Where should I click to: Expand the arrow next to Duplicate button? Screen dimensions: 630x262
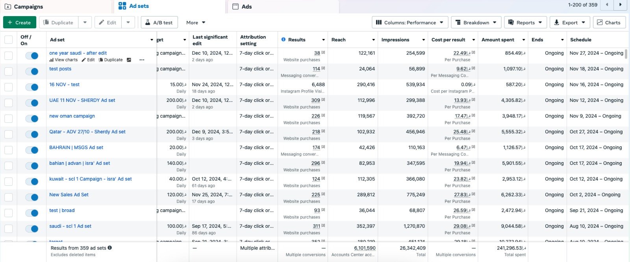pos(85,22)
